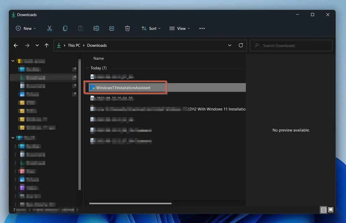The image size is (346, 223).
Task: Click the Copy icon in toolbar
Action: 65,29
